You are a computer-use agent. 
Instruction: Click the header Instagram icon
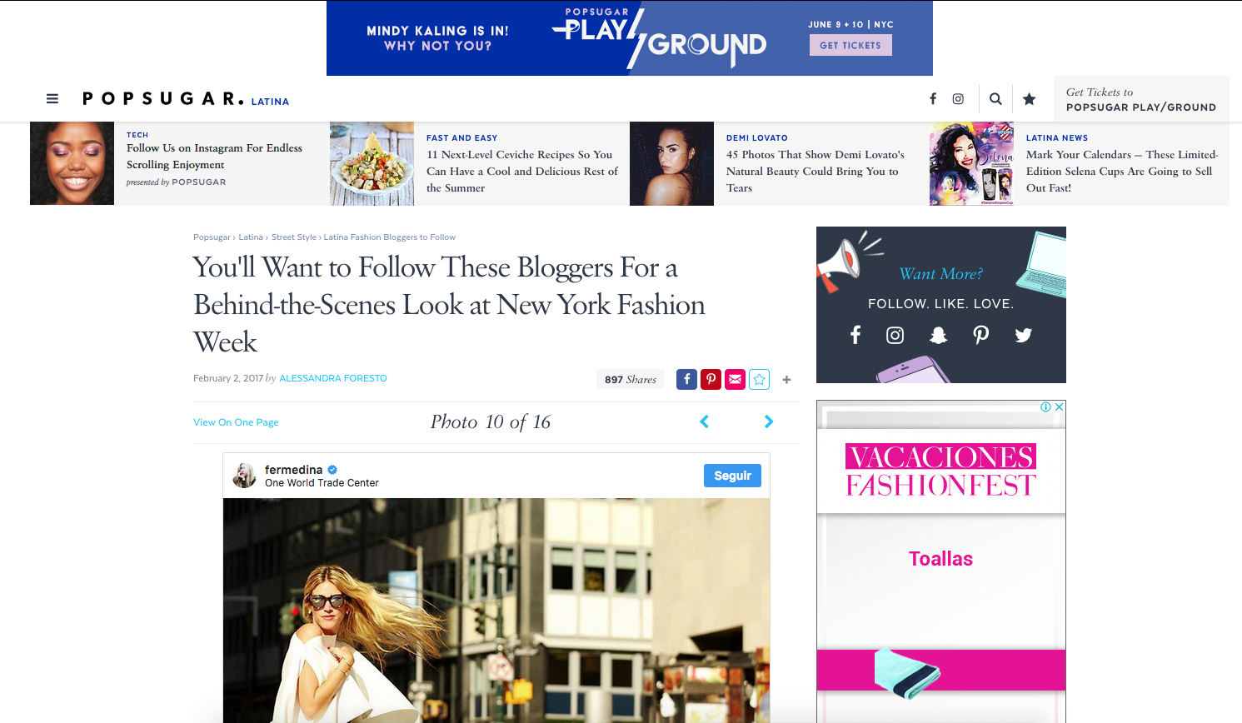(x=958, y=99)
